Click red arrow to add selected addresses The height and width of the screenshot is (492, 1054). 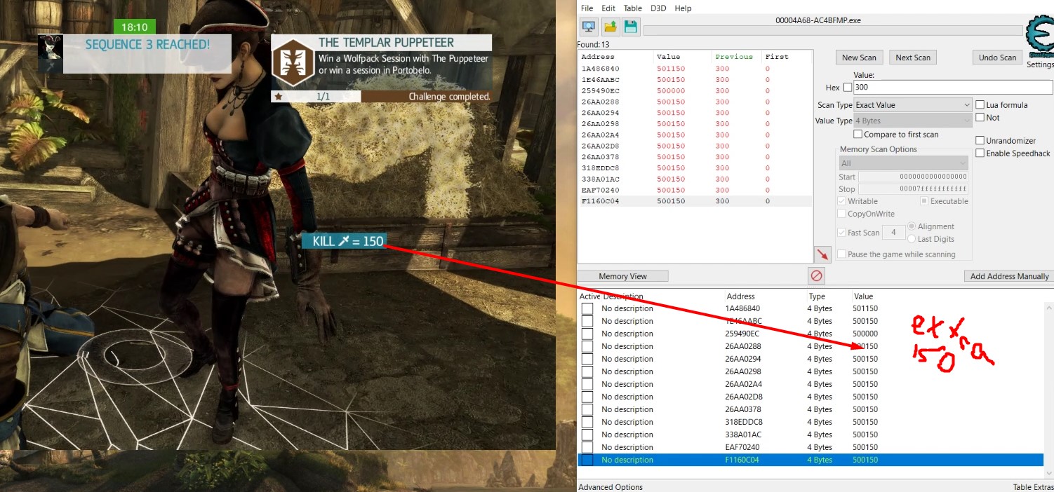(x=822, y=254)
